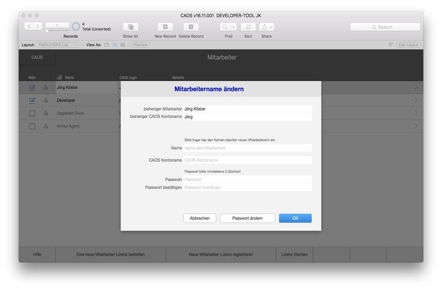The image size is (442, 291).
Task: Go to next record arrow
Action: [x=38, y=26]
